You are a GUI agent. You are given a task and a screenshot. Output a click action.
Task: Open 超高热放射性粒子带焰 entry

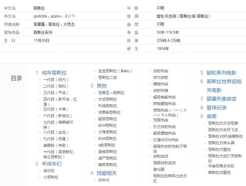tap(170, 149)
